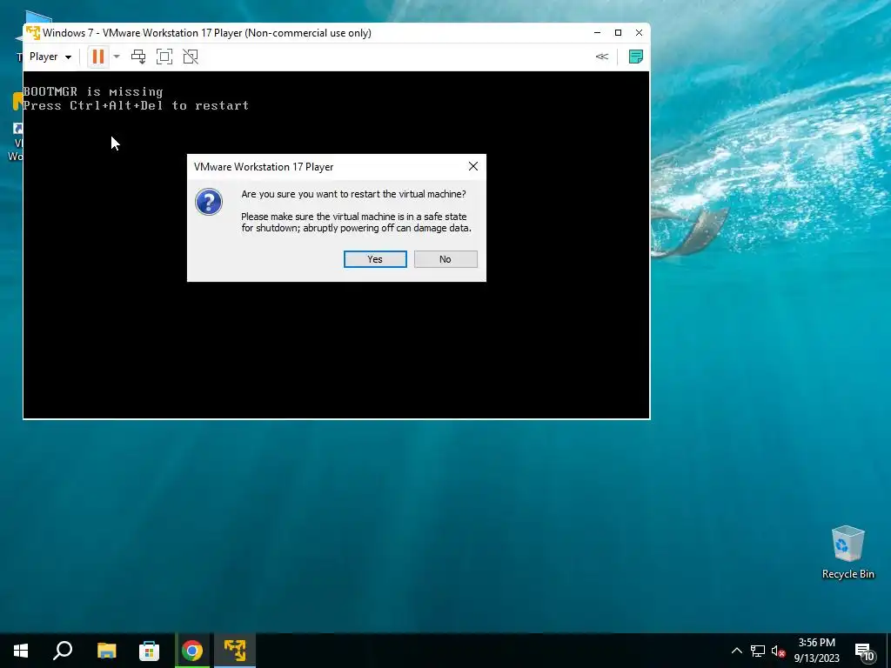The height and width of the screenshot is (668, 891).
Task: Collapse toolbar with double chevron icon
Action: click(x=602, y=57)
